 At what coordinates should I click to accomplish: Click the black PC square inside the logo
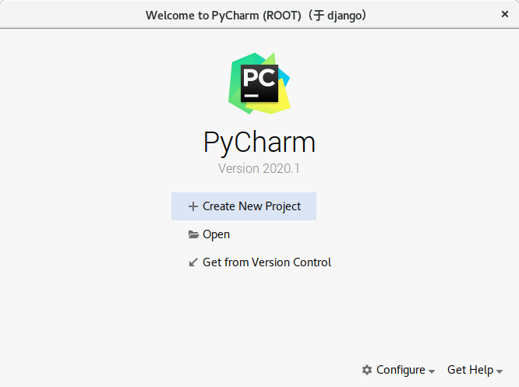259,83
